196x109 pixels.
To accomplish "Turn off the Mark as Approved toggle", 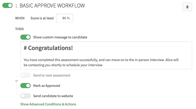I will (x=25, y=86).
